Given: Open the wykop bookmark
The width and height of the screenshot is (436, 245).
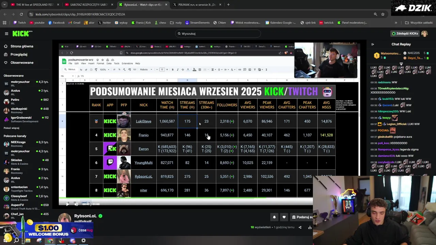Looking at the screenshot, I should click(x=121, y=23).
